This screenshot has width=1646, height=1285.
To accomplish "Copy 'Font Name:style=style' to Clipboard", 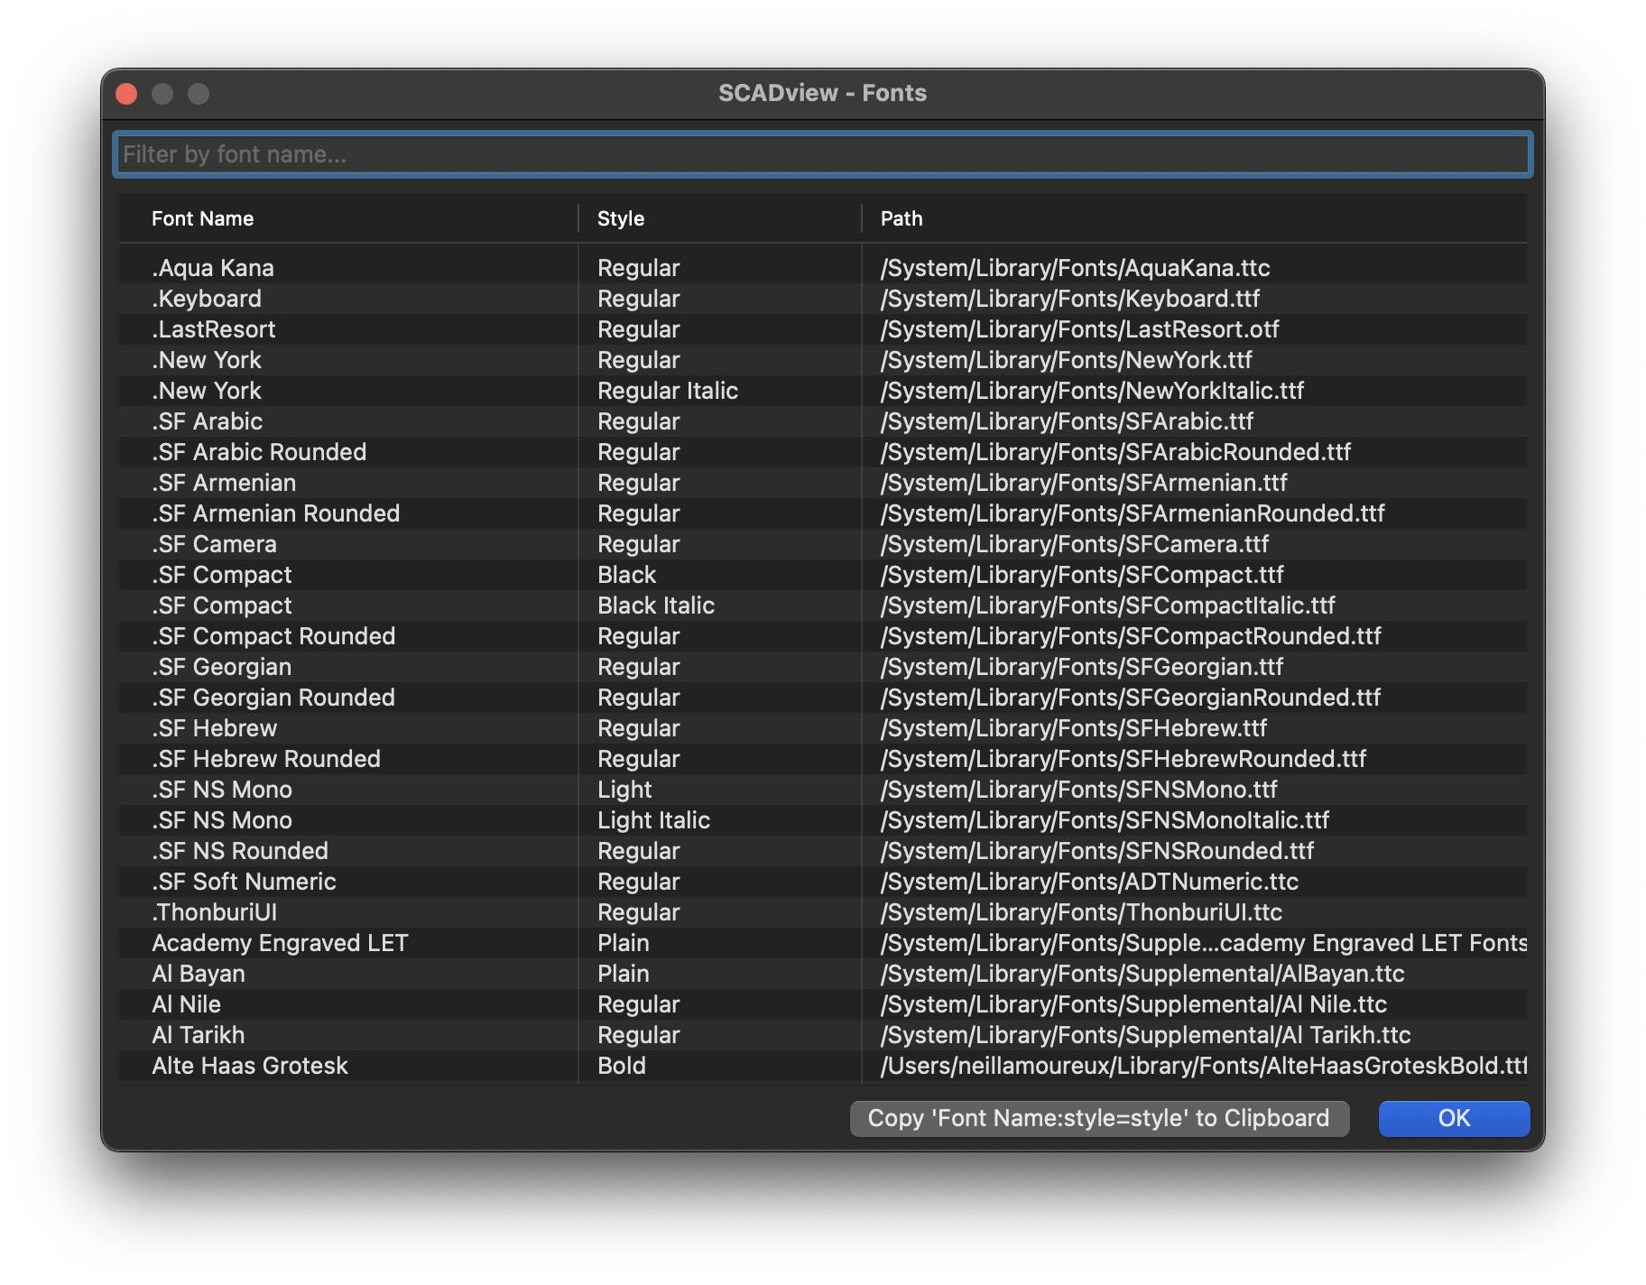I will tap(1098, 1118).
